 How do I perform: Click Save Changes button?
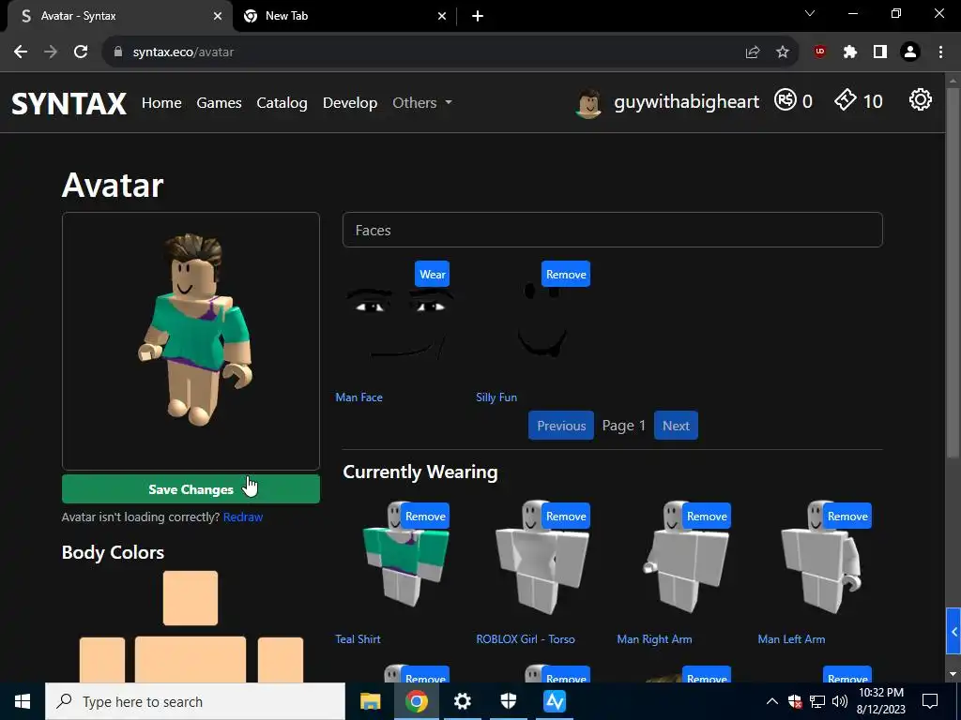(x=191, y=489)
